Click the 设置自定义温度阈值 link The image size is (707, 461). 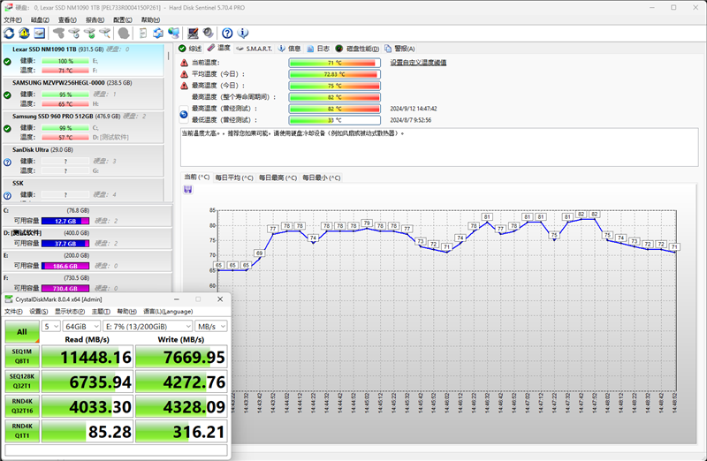(418, 63)
